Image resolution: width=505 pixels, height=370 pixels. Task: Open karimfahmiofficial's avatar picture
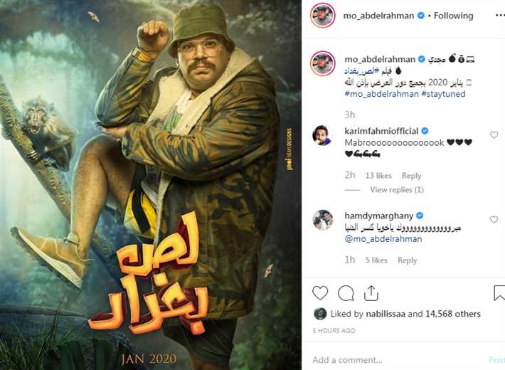322,135
